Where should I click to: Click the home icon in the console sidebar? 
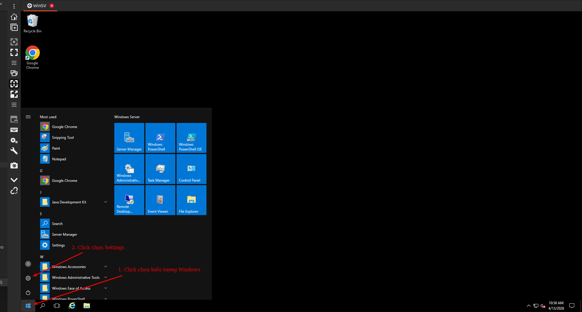pos(14,17)
